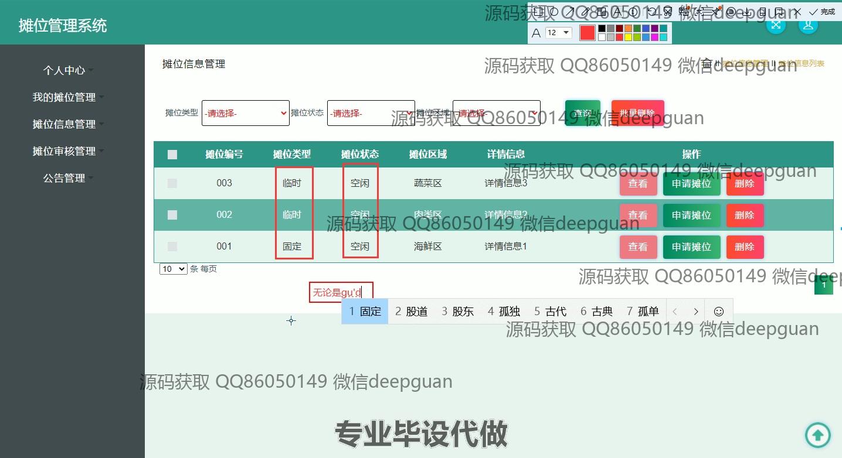Click the 批量删除 button
Image resolution: width=842 pixels, height=458 pixels.
click(x=637, y=113)
